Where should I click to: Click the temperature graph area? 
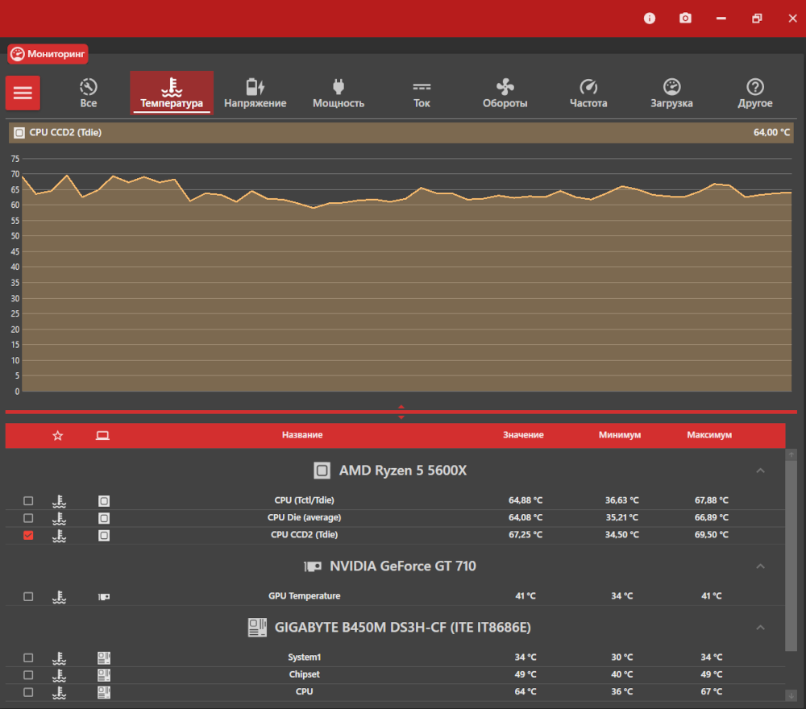[406, 275]
